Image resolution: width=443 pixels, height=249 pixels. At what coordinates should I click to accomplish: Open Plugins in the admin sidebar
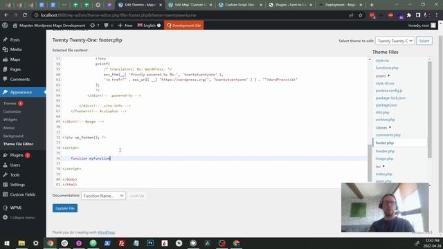[17, 155]
